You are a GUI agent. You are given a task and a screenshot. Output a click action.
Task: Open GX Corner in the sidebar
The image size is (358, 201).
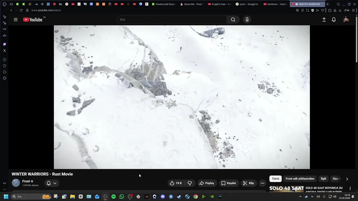[x=4, y=183]
